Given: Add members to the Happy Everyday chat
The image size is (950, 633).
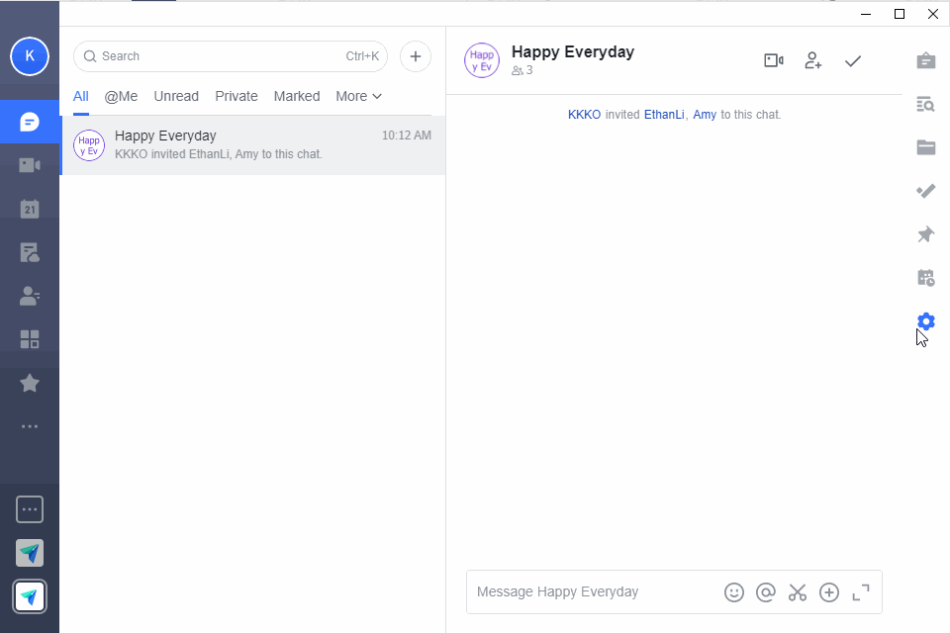Looking at the screenshot, I should (x=812, y=60).
